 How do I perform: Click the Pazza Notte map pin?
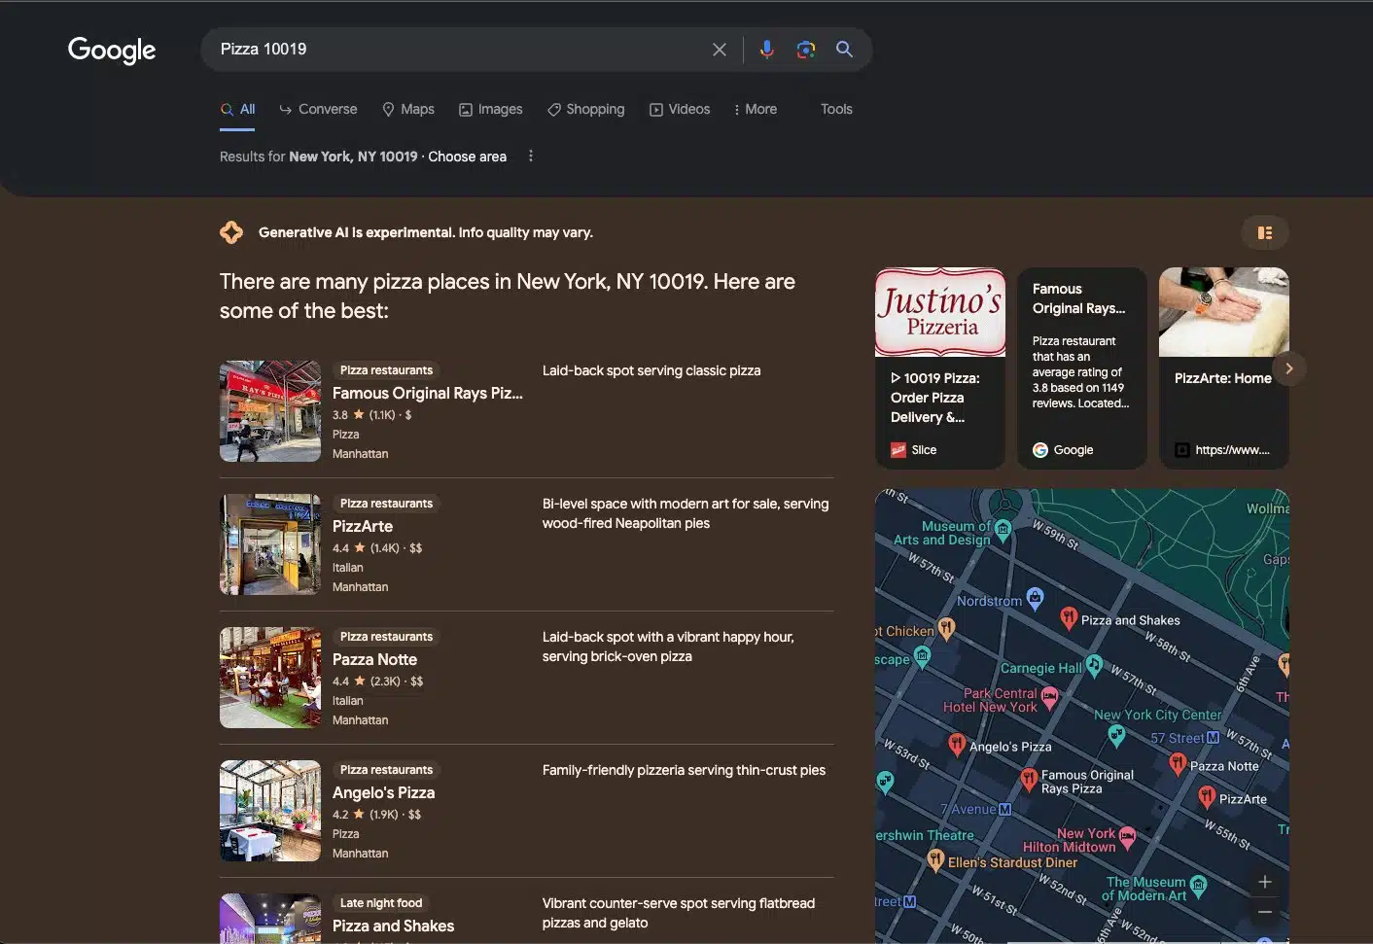(x=1178, y=764)
